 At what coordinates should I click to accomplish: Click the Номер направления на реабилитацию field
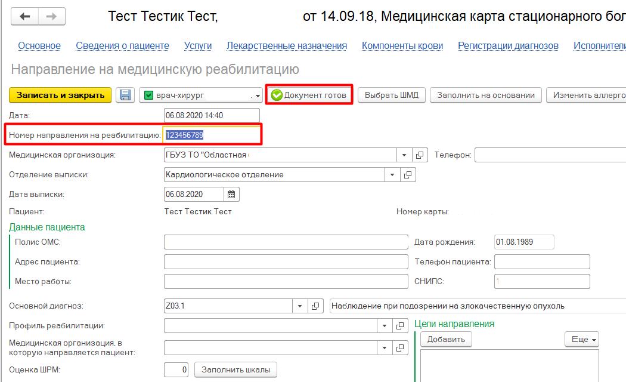tap(212, 135)
